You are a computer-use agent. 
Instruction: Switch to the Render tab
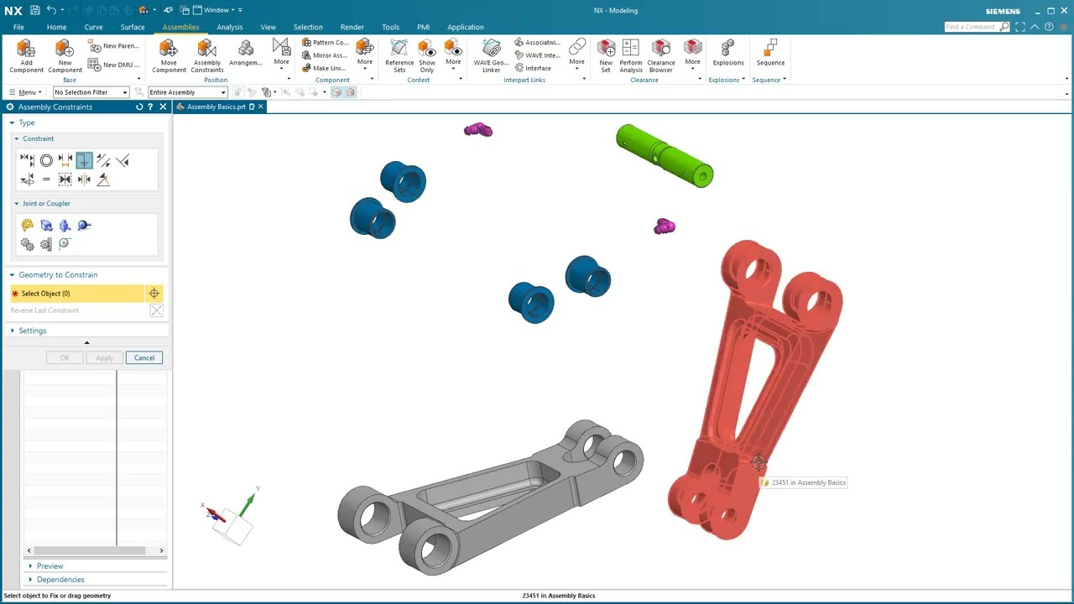coord(352,27)
